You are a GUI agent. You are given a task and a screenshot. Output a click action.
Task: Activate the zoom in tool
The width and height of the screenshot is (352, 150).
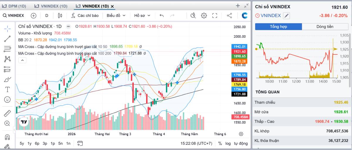click(x=7, y=123)
